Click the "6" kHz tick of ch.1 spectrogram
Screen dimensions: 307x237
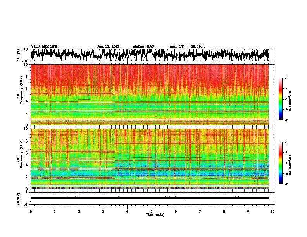[x=27, y=89]
